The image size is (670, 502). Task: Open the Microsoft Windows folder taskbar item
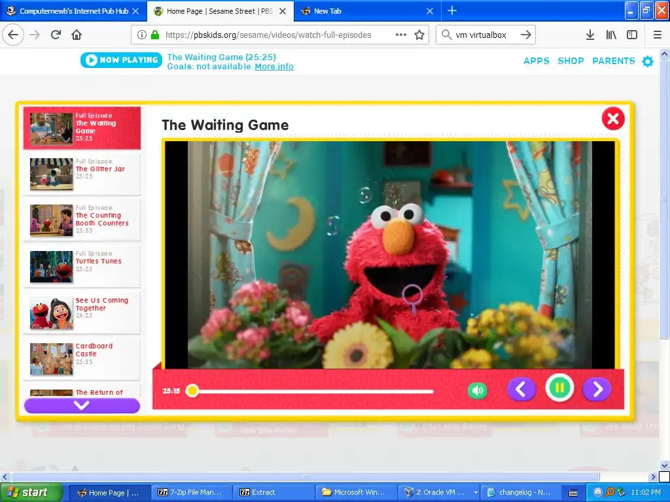(356, 493)
